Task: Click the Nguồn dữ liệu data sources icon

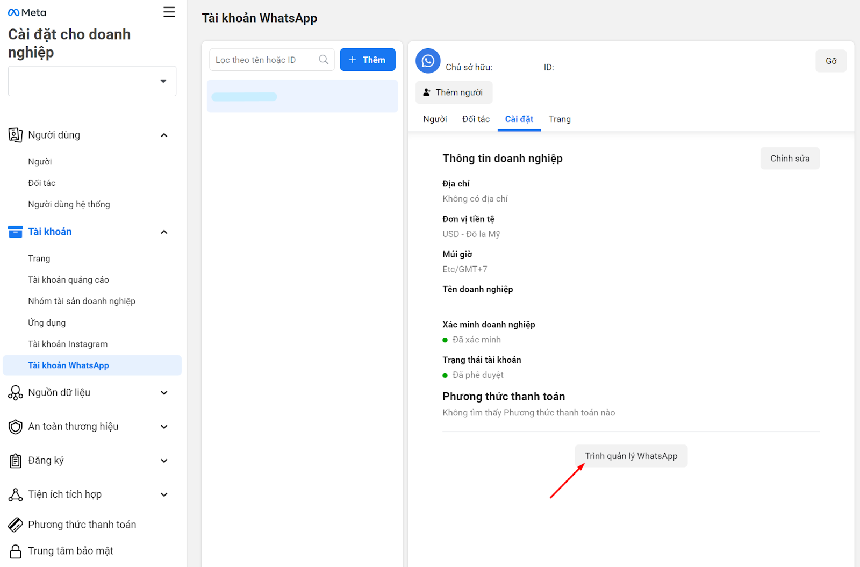Action: (16, 393)
